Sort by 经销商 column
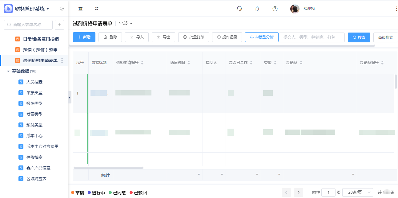Screen dimensions: 398x198 [x=301, y=63]
